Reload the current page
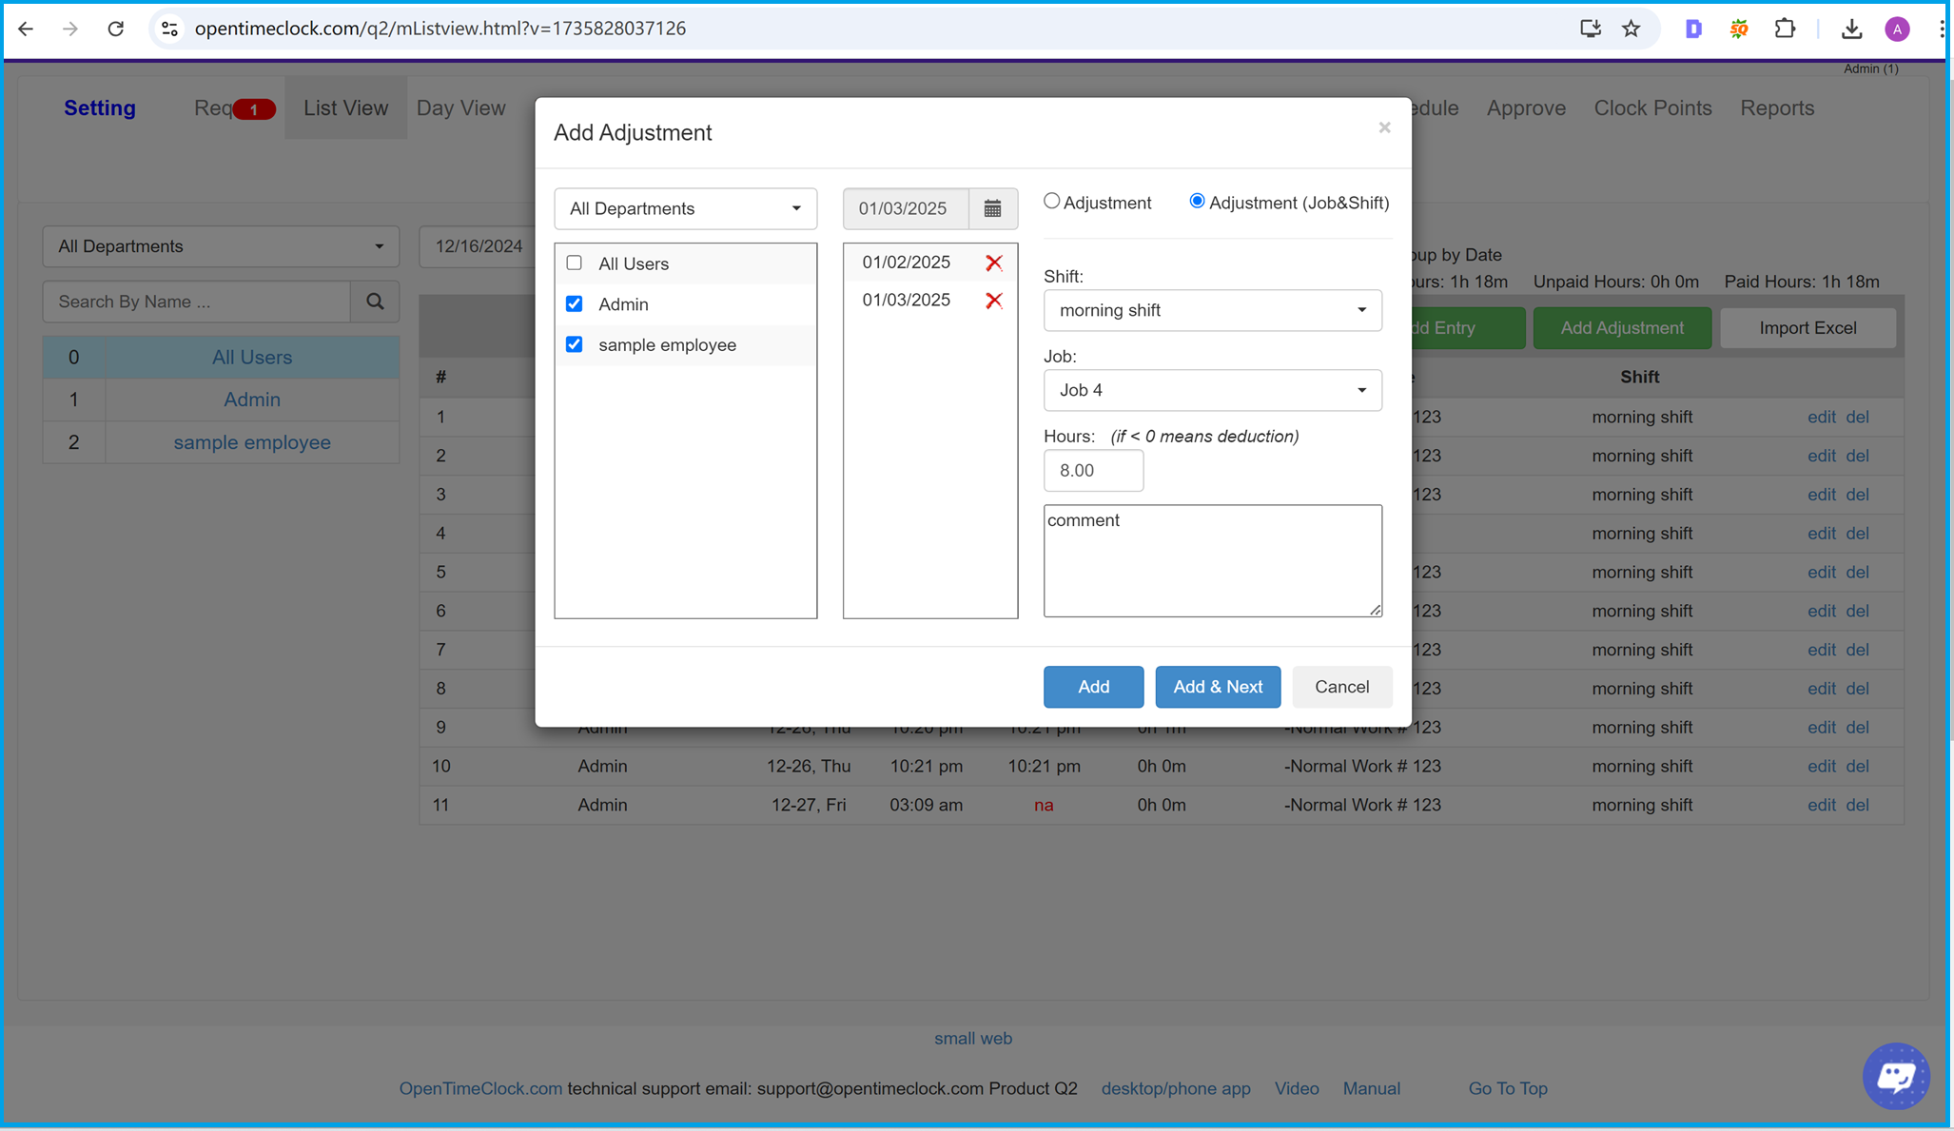The image size is (1954, 1131). [115, 29]
